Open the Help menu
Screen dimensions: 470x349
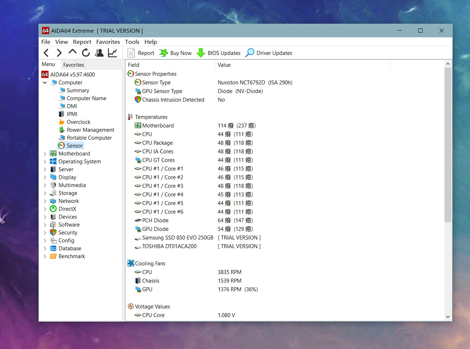[151, 42]
